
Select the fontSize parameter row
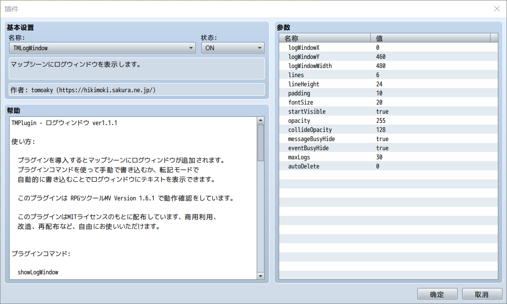388,102
